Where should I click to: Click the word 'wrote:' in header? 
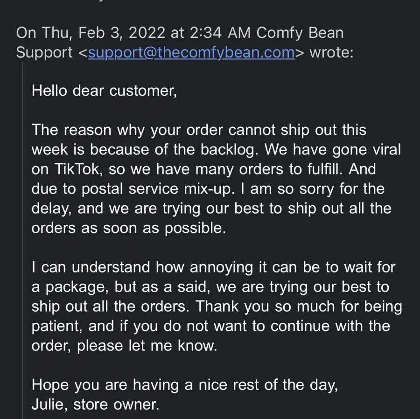[x=331, y=52]
